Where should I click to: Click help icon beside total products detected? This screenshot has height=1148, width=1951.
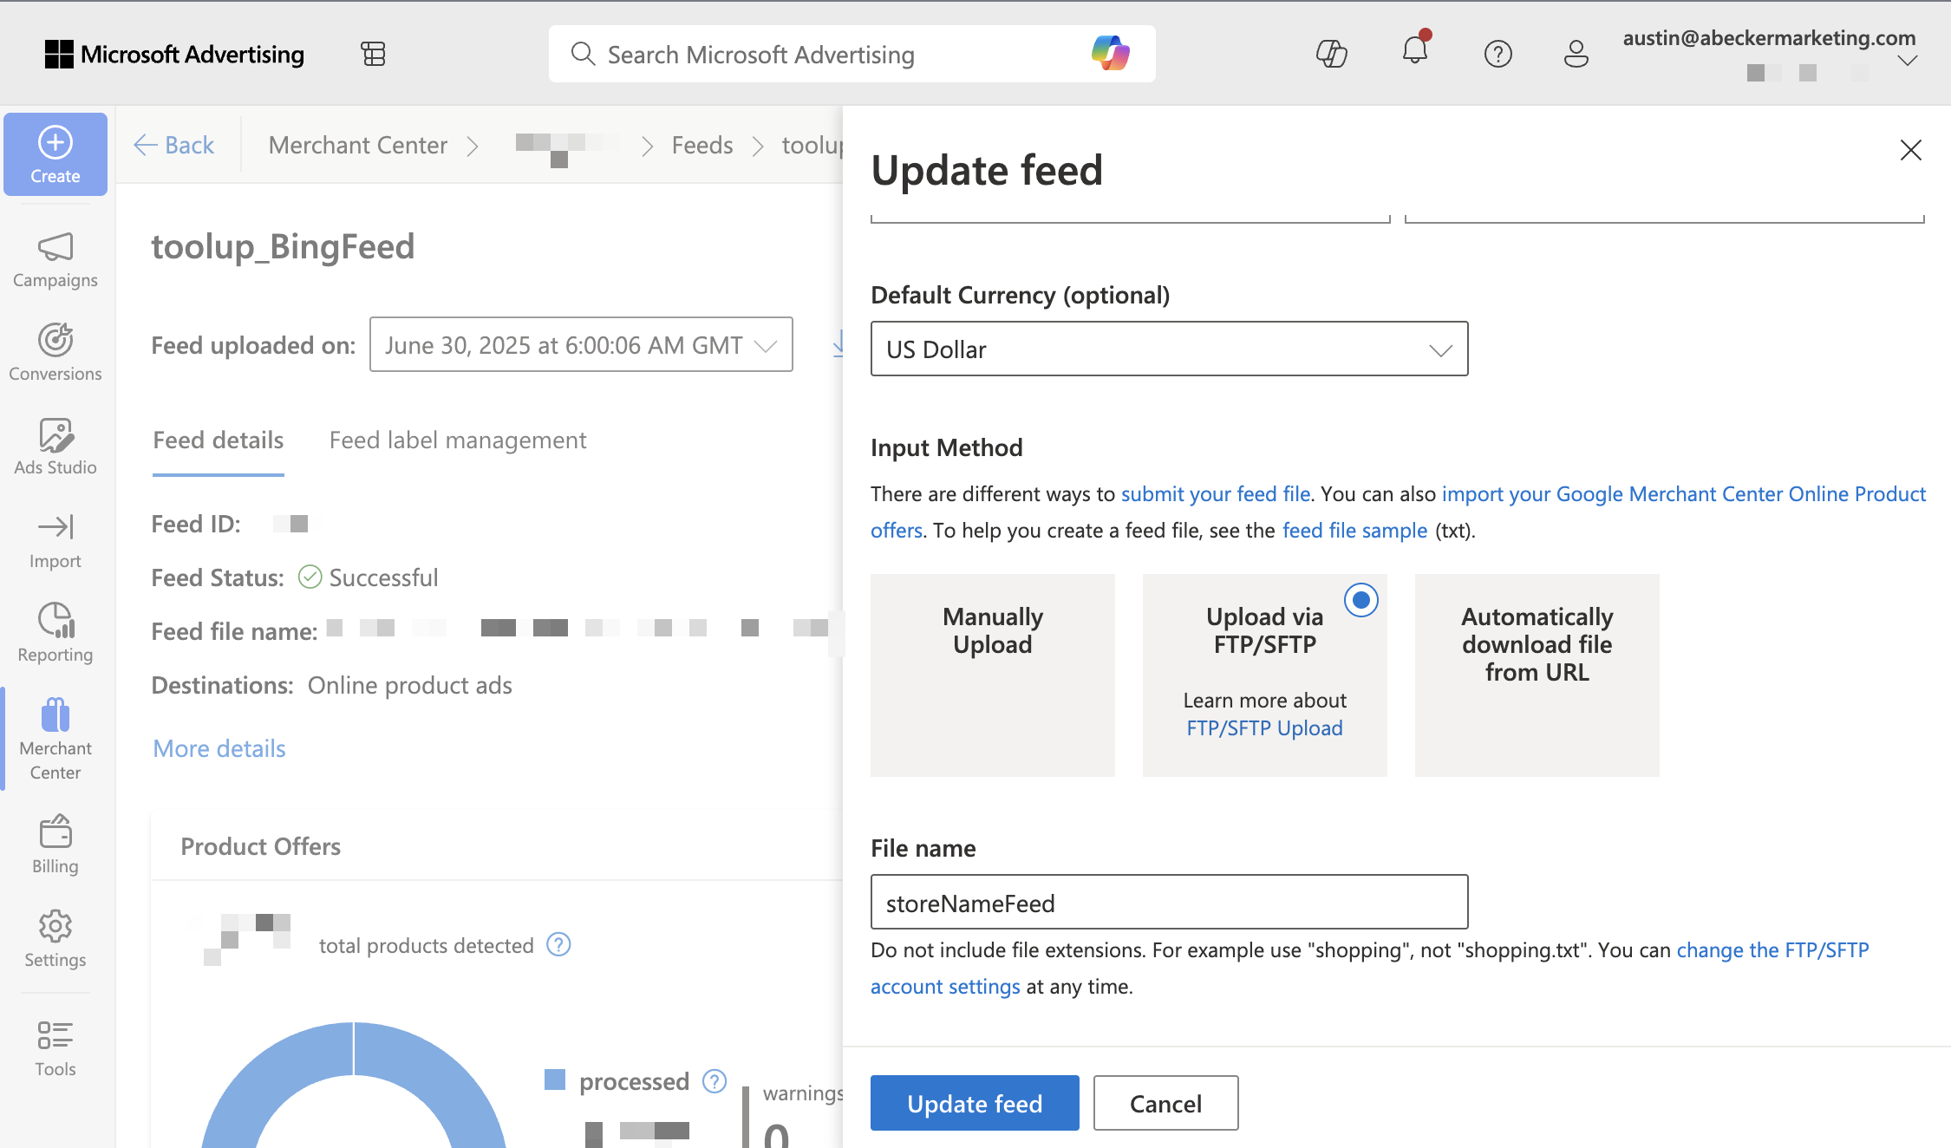[x=558, y=944]
